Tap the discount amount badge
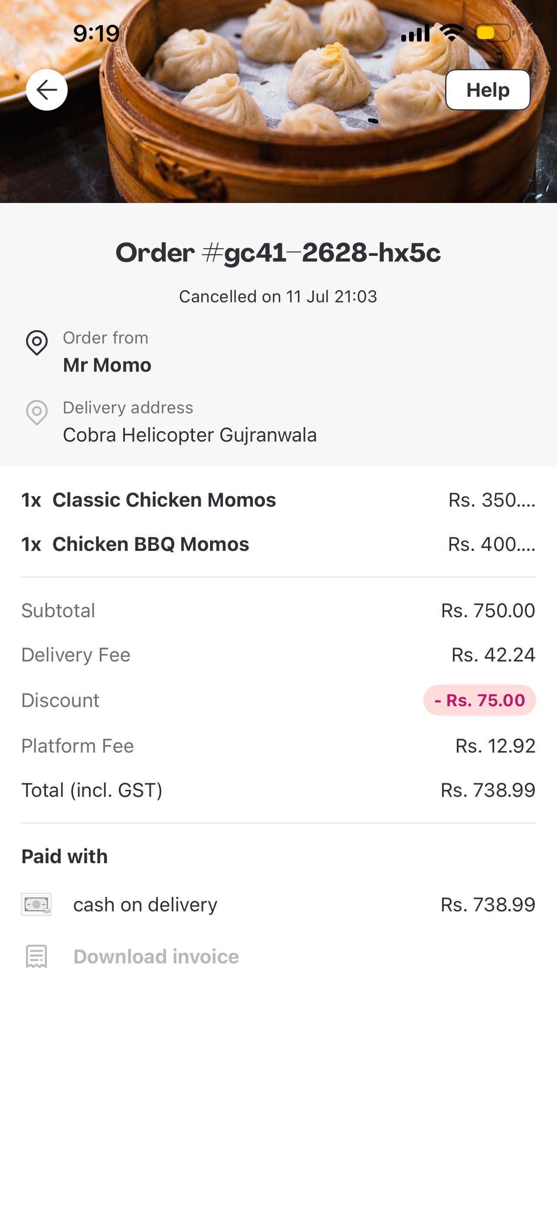This screenshot has width=557, height=1205. [479, 700]
